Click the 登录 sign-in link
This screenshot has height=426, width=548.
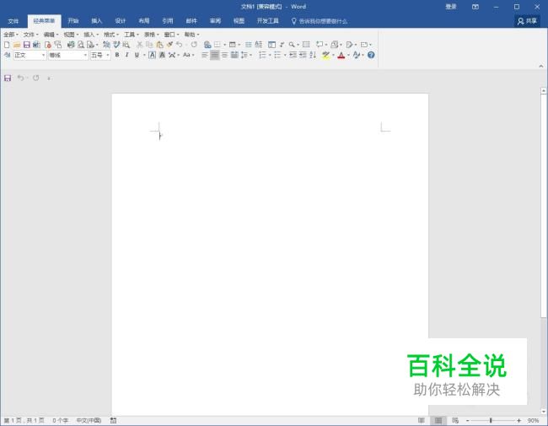451,7
